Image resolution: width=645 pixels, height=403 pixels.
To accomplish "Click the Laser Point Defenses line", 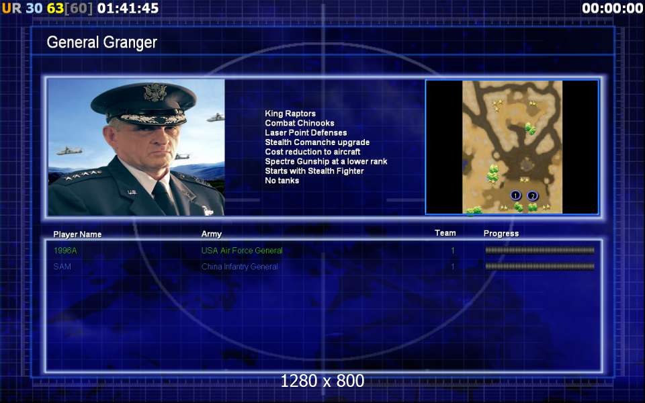I will tap(306, 132).
